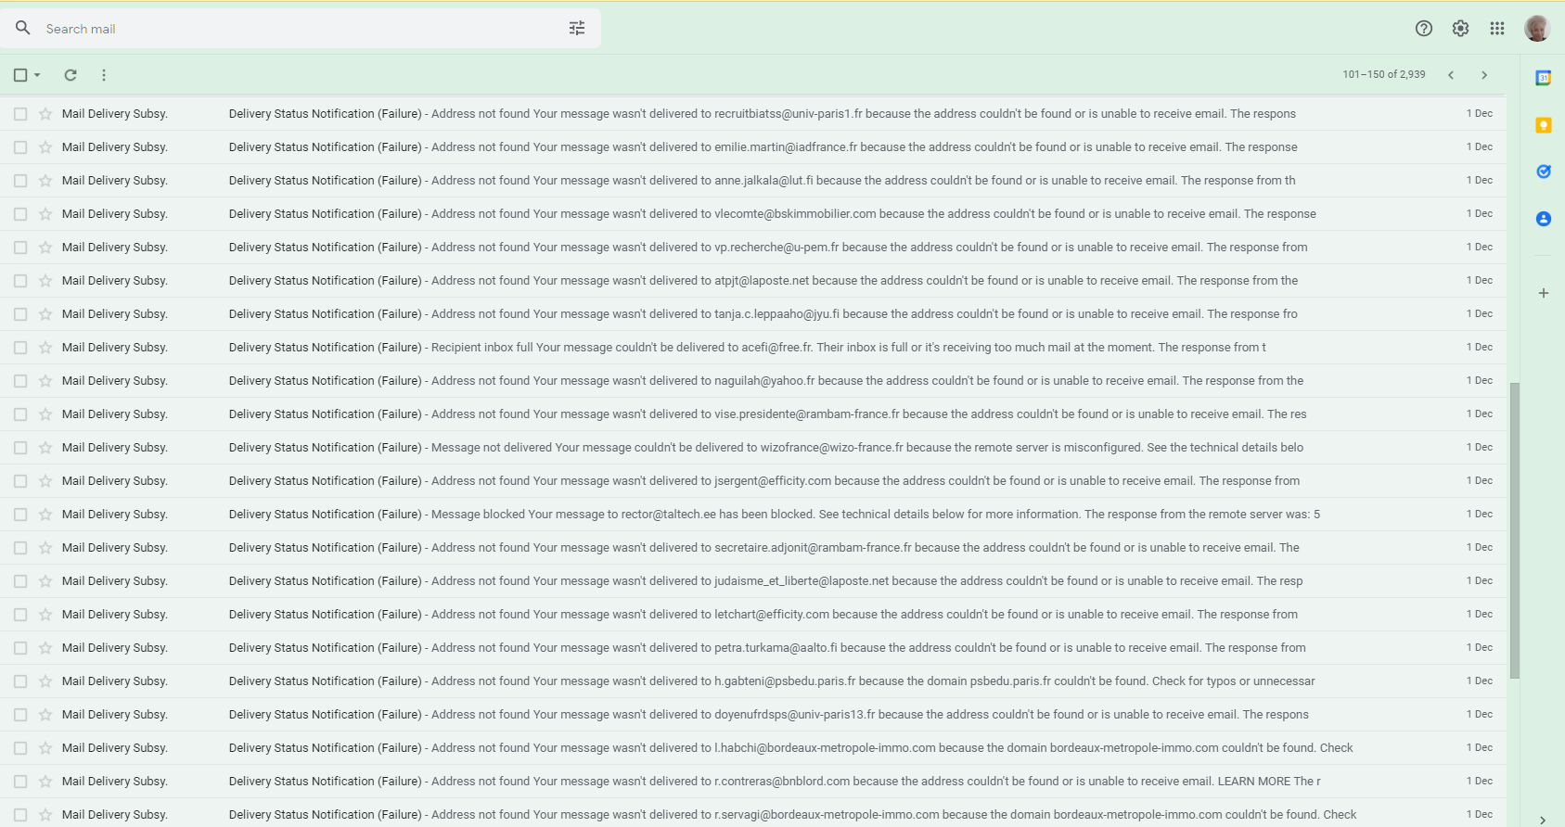Get add-ons plus icon

point(1544,293)
